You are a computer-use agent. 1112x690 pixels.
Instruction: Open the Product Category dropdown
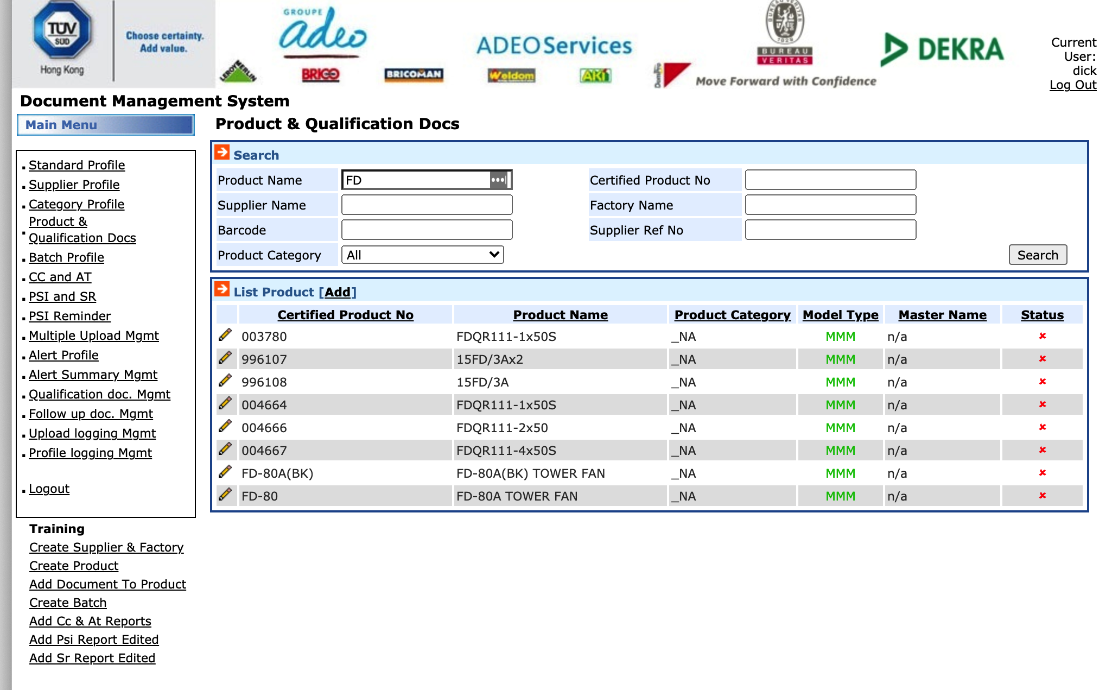pos(423,255)
